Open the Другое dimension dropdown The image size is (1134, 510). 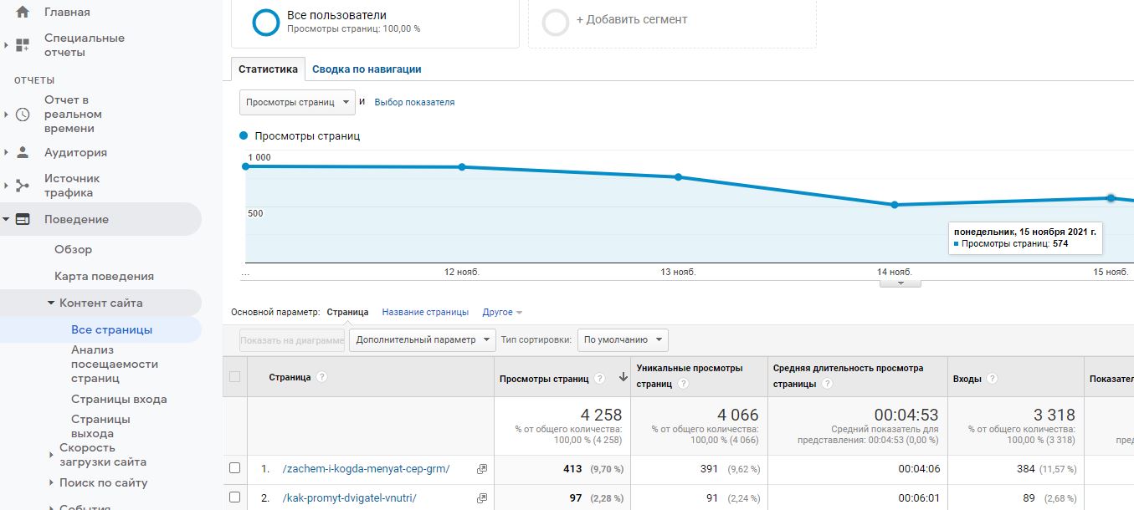pyautogui.click(x=502, y=312)
